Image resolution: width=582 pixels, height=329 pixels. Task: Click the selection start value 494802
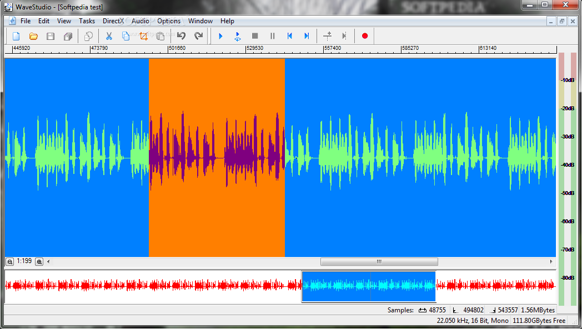pos(473,310)
